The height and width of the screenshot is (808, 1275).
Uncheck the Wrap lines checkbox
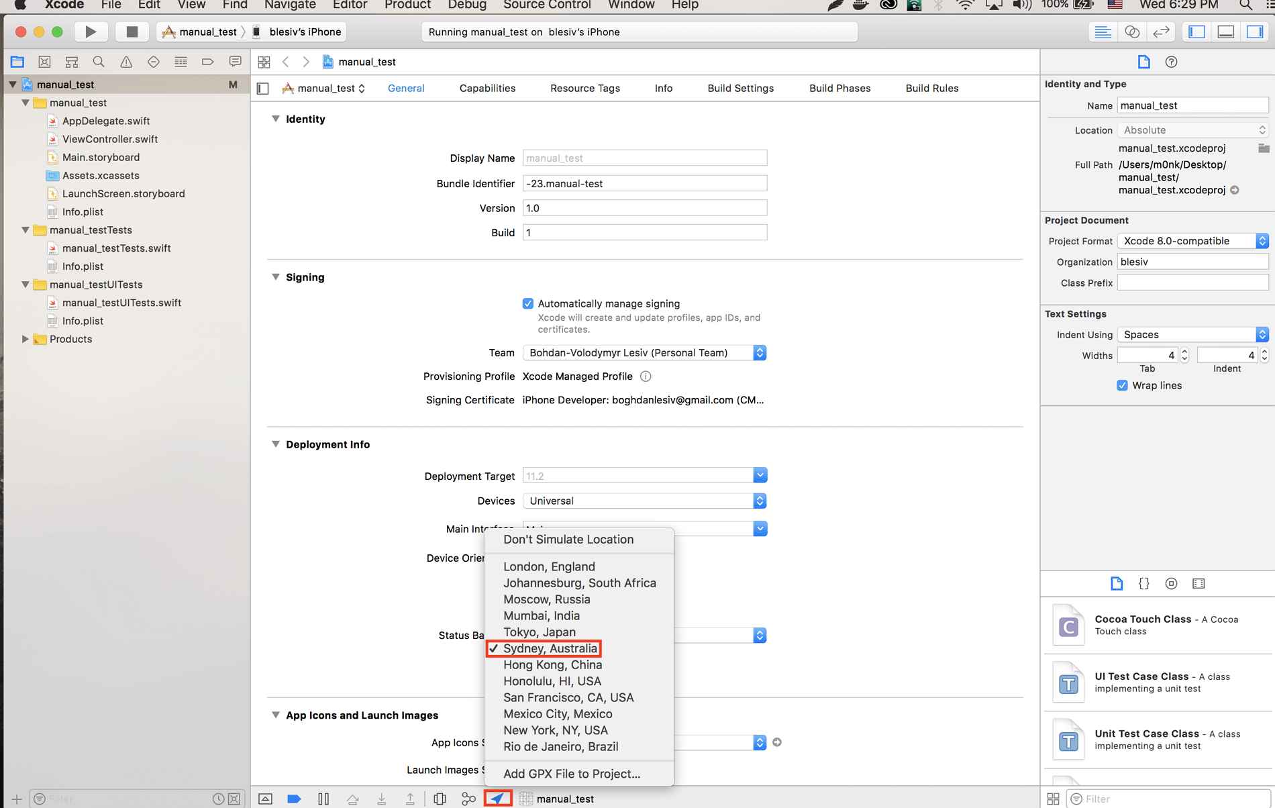1122,385
